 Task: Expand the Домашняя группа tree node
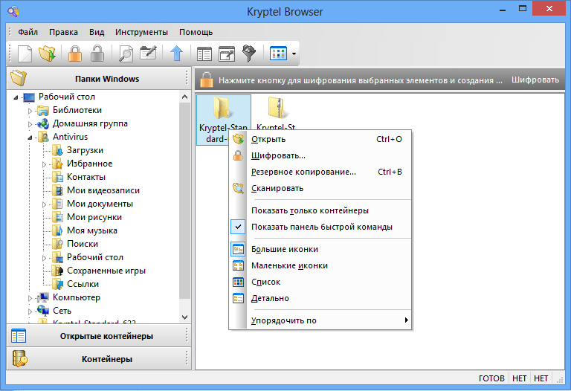click(30, 124)
